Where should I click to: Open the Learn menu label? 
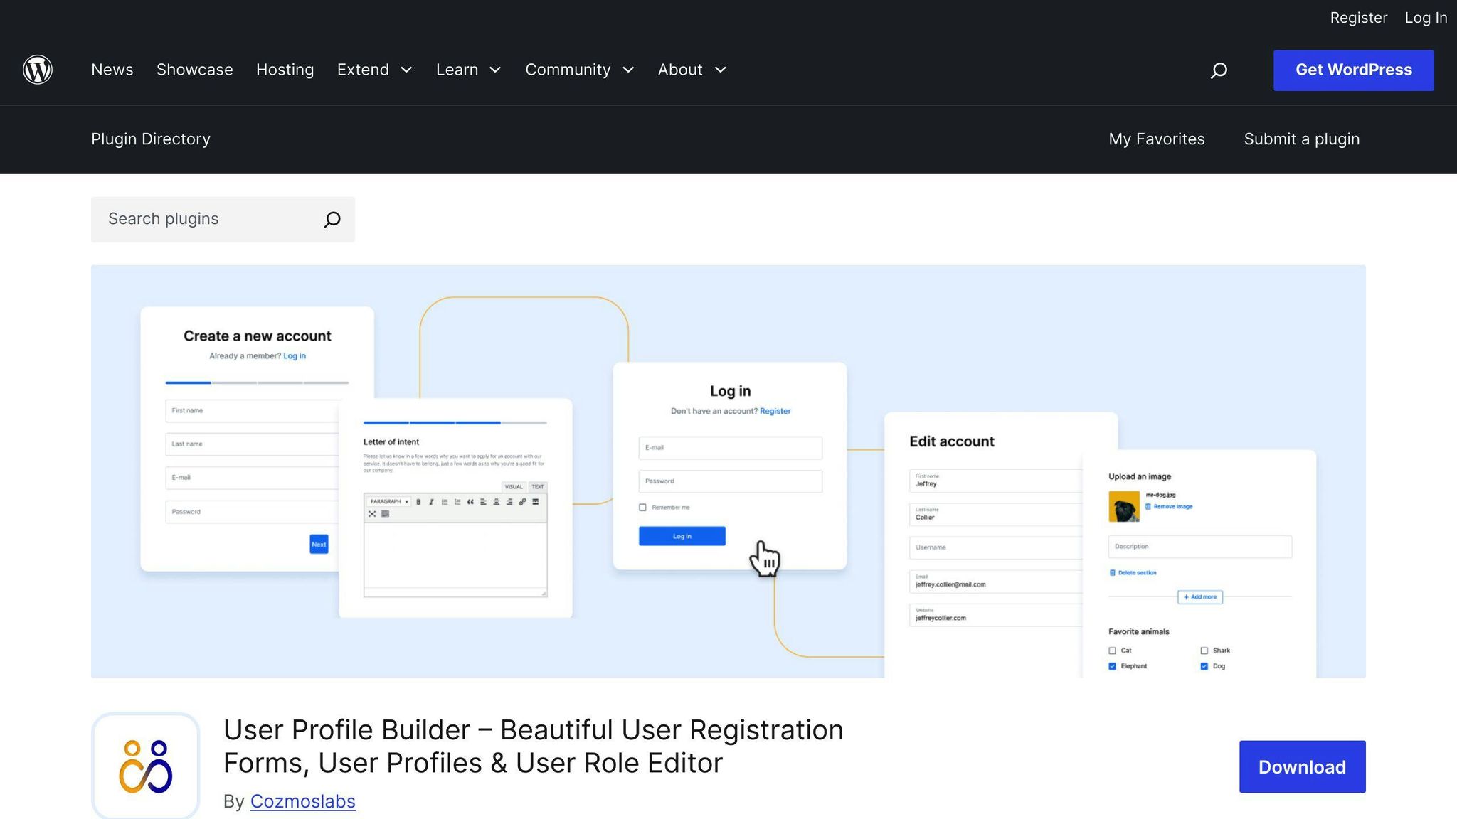[x=457, y=70]
